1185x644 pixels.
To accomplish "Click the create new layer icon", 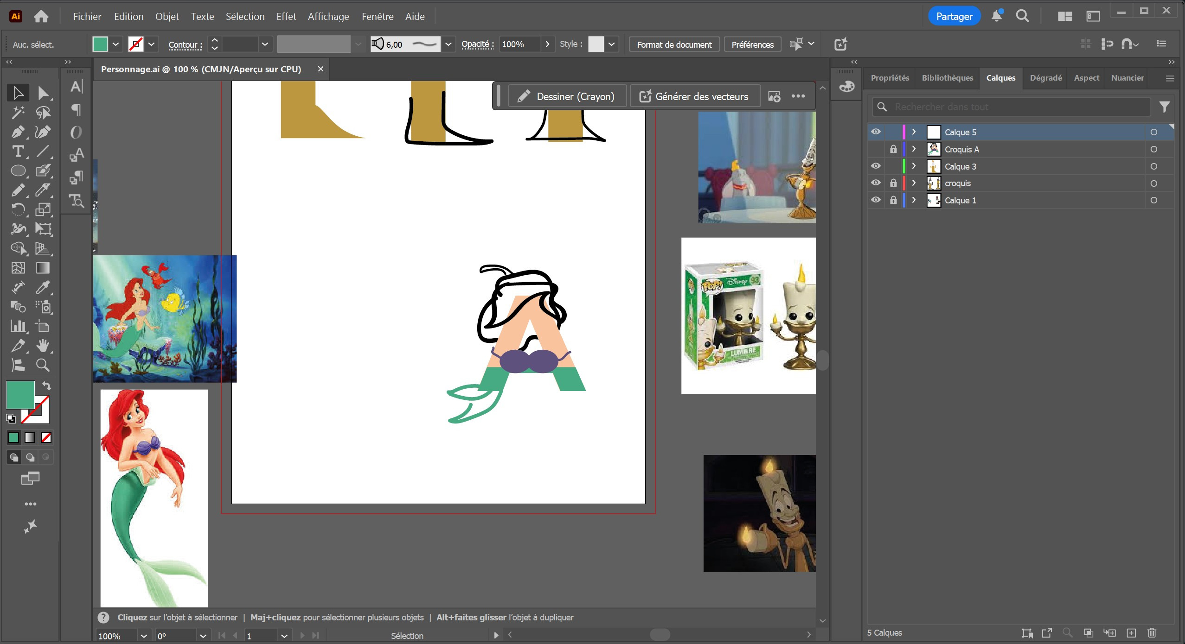I will [x=1131, y=633].
